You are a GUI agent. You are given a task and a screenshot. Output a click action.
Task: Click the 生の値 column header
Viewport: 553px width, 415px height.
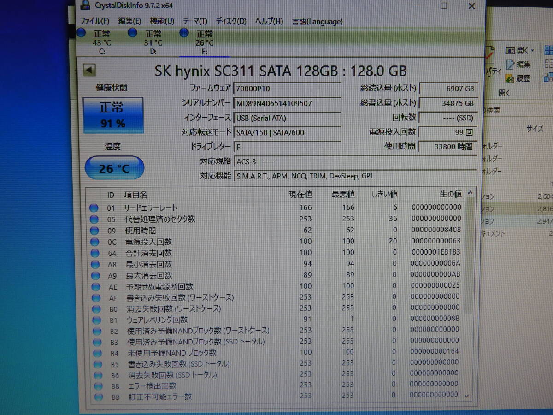pos(450,194)
